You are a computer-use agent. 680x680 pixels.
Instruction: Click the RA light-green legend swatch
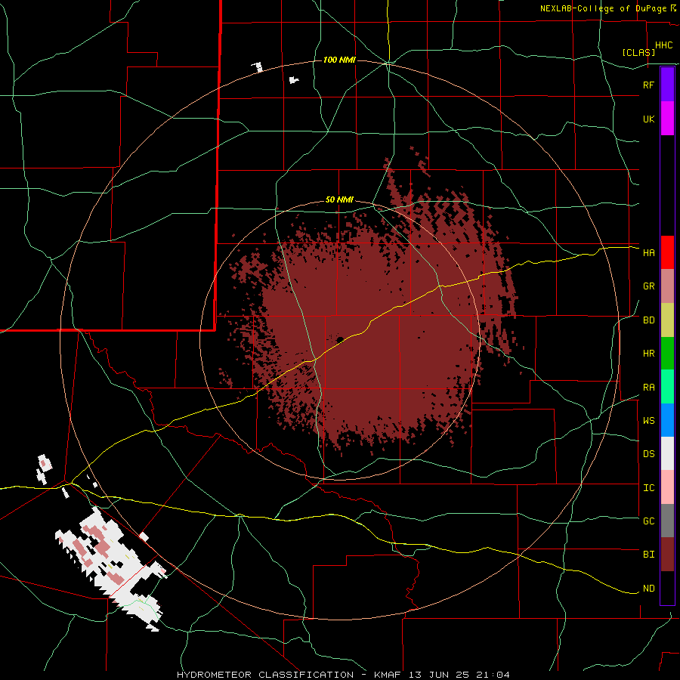coord(667,387)
